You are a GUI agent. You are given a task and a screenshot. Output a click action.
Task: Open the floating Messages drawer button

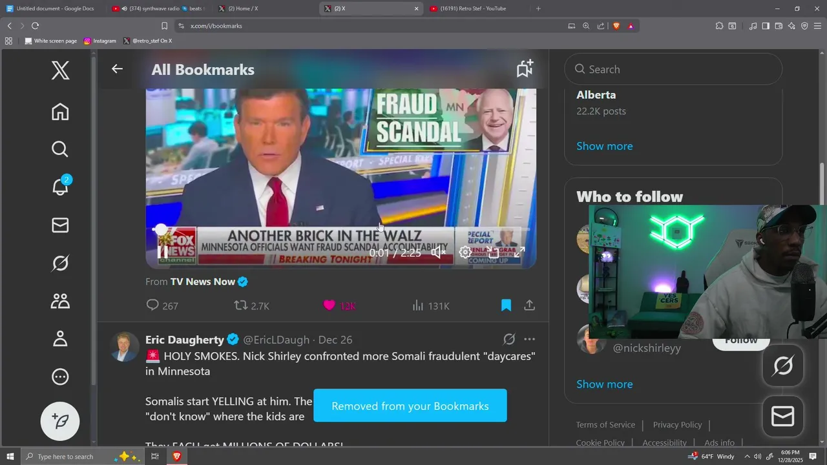[x=783, y=417]
